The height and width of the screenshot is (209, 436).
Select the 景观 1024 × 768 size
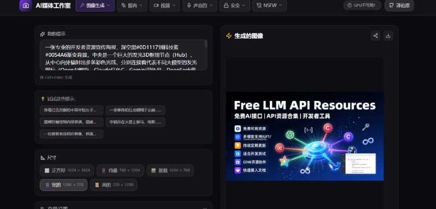[x=170, y=170]
